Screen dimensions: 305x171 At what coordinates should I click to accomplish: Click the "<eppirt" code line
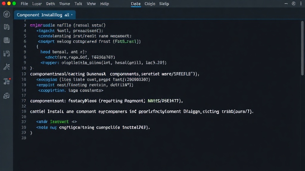click(85, 85)
